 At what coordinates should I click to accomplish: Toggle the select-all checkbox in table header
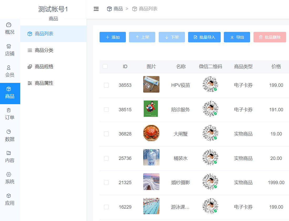(x=105, y=67)
